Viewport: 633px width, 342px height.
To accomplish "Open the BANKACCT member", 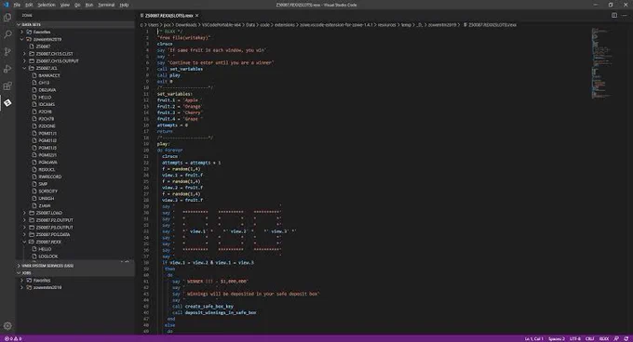I will tap(48, 75).
